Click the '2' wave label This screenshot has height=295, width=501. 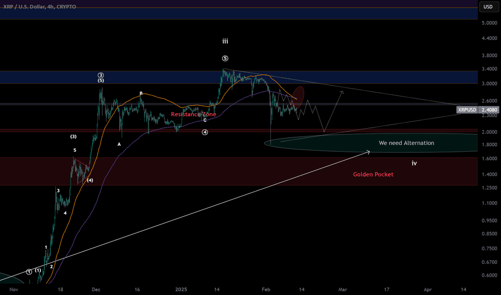[52, 267]
